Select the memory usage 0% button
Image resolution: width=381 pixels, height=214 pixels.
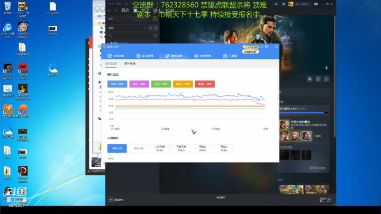(117, 148)
